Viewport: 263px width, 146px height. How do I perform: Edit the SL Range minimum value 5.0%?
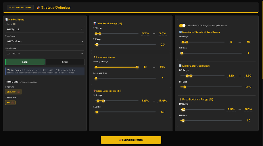click(x=145, y=101)
